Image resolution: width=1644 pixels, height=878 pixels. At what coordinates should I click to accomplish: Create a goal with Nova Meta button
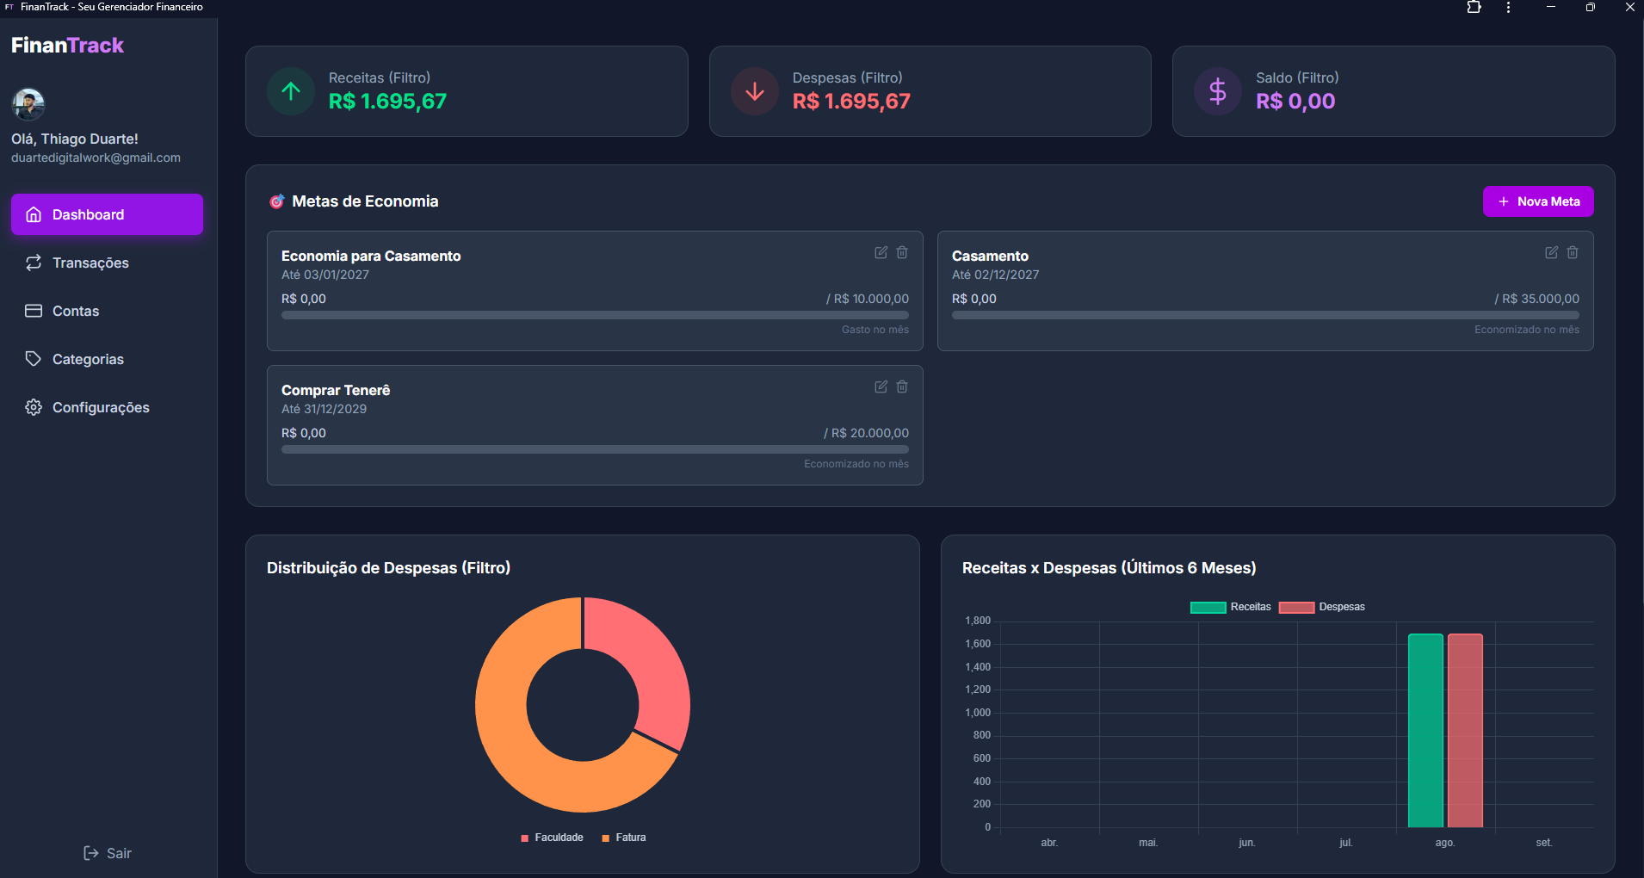coord(1537,201)
